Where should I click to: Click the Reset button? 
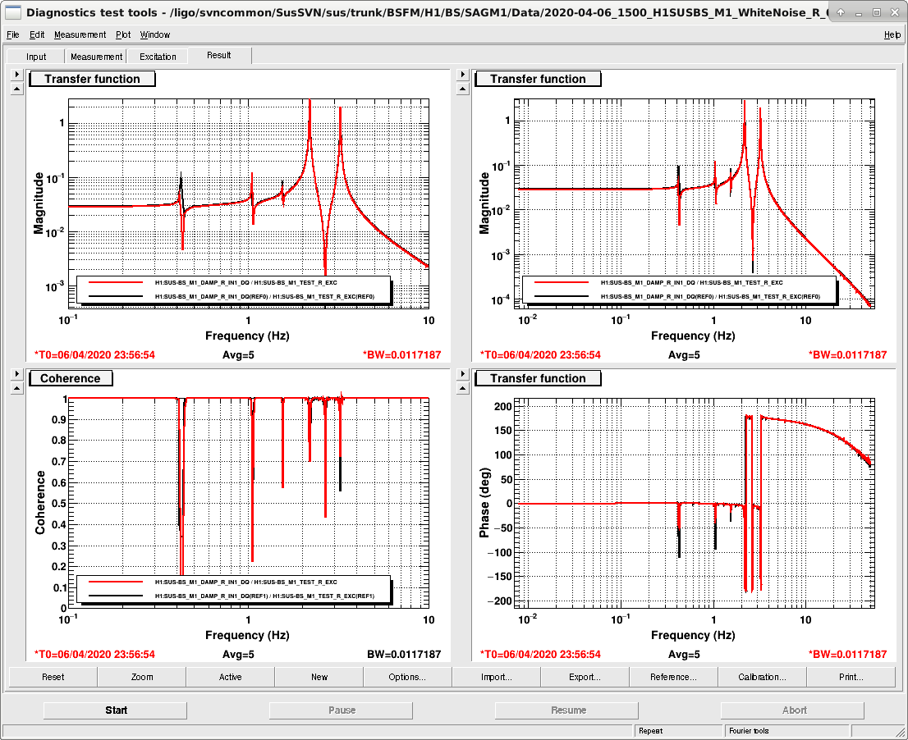pos(53,677)
